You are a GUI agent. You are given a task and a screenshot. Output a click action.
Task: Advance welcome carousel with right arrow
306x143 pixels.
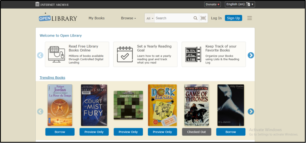click(251, 55)
